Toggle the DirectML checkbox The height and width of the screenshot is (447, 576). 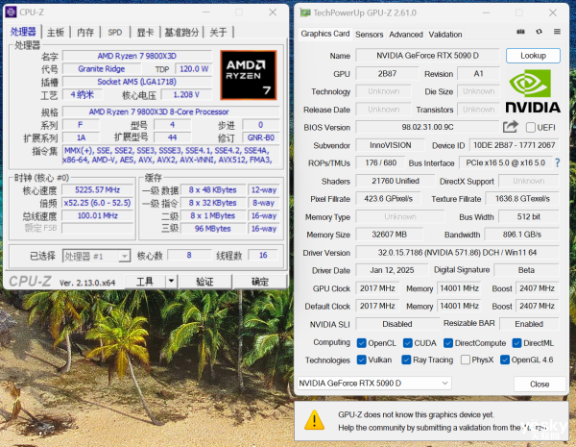(x=516, y=343)
